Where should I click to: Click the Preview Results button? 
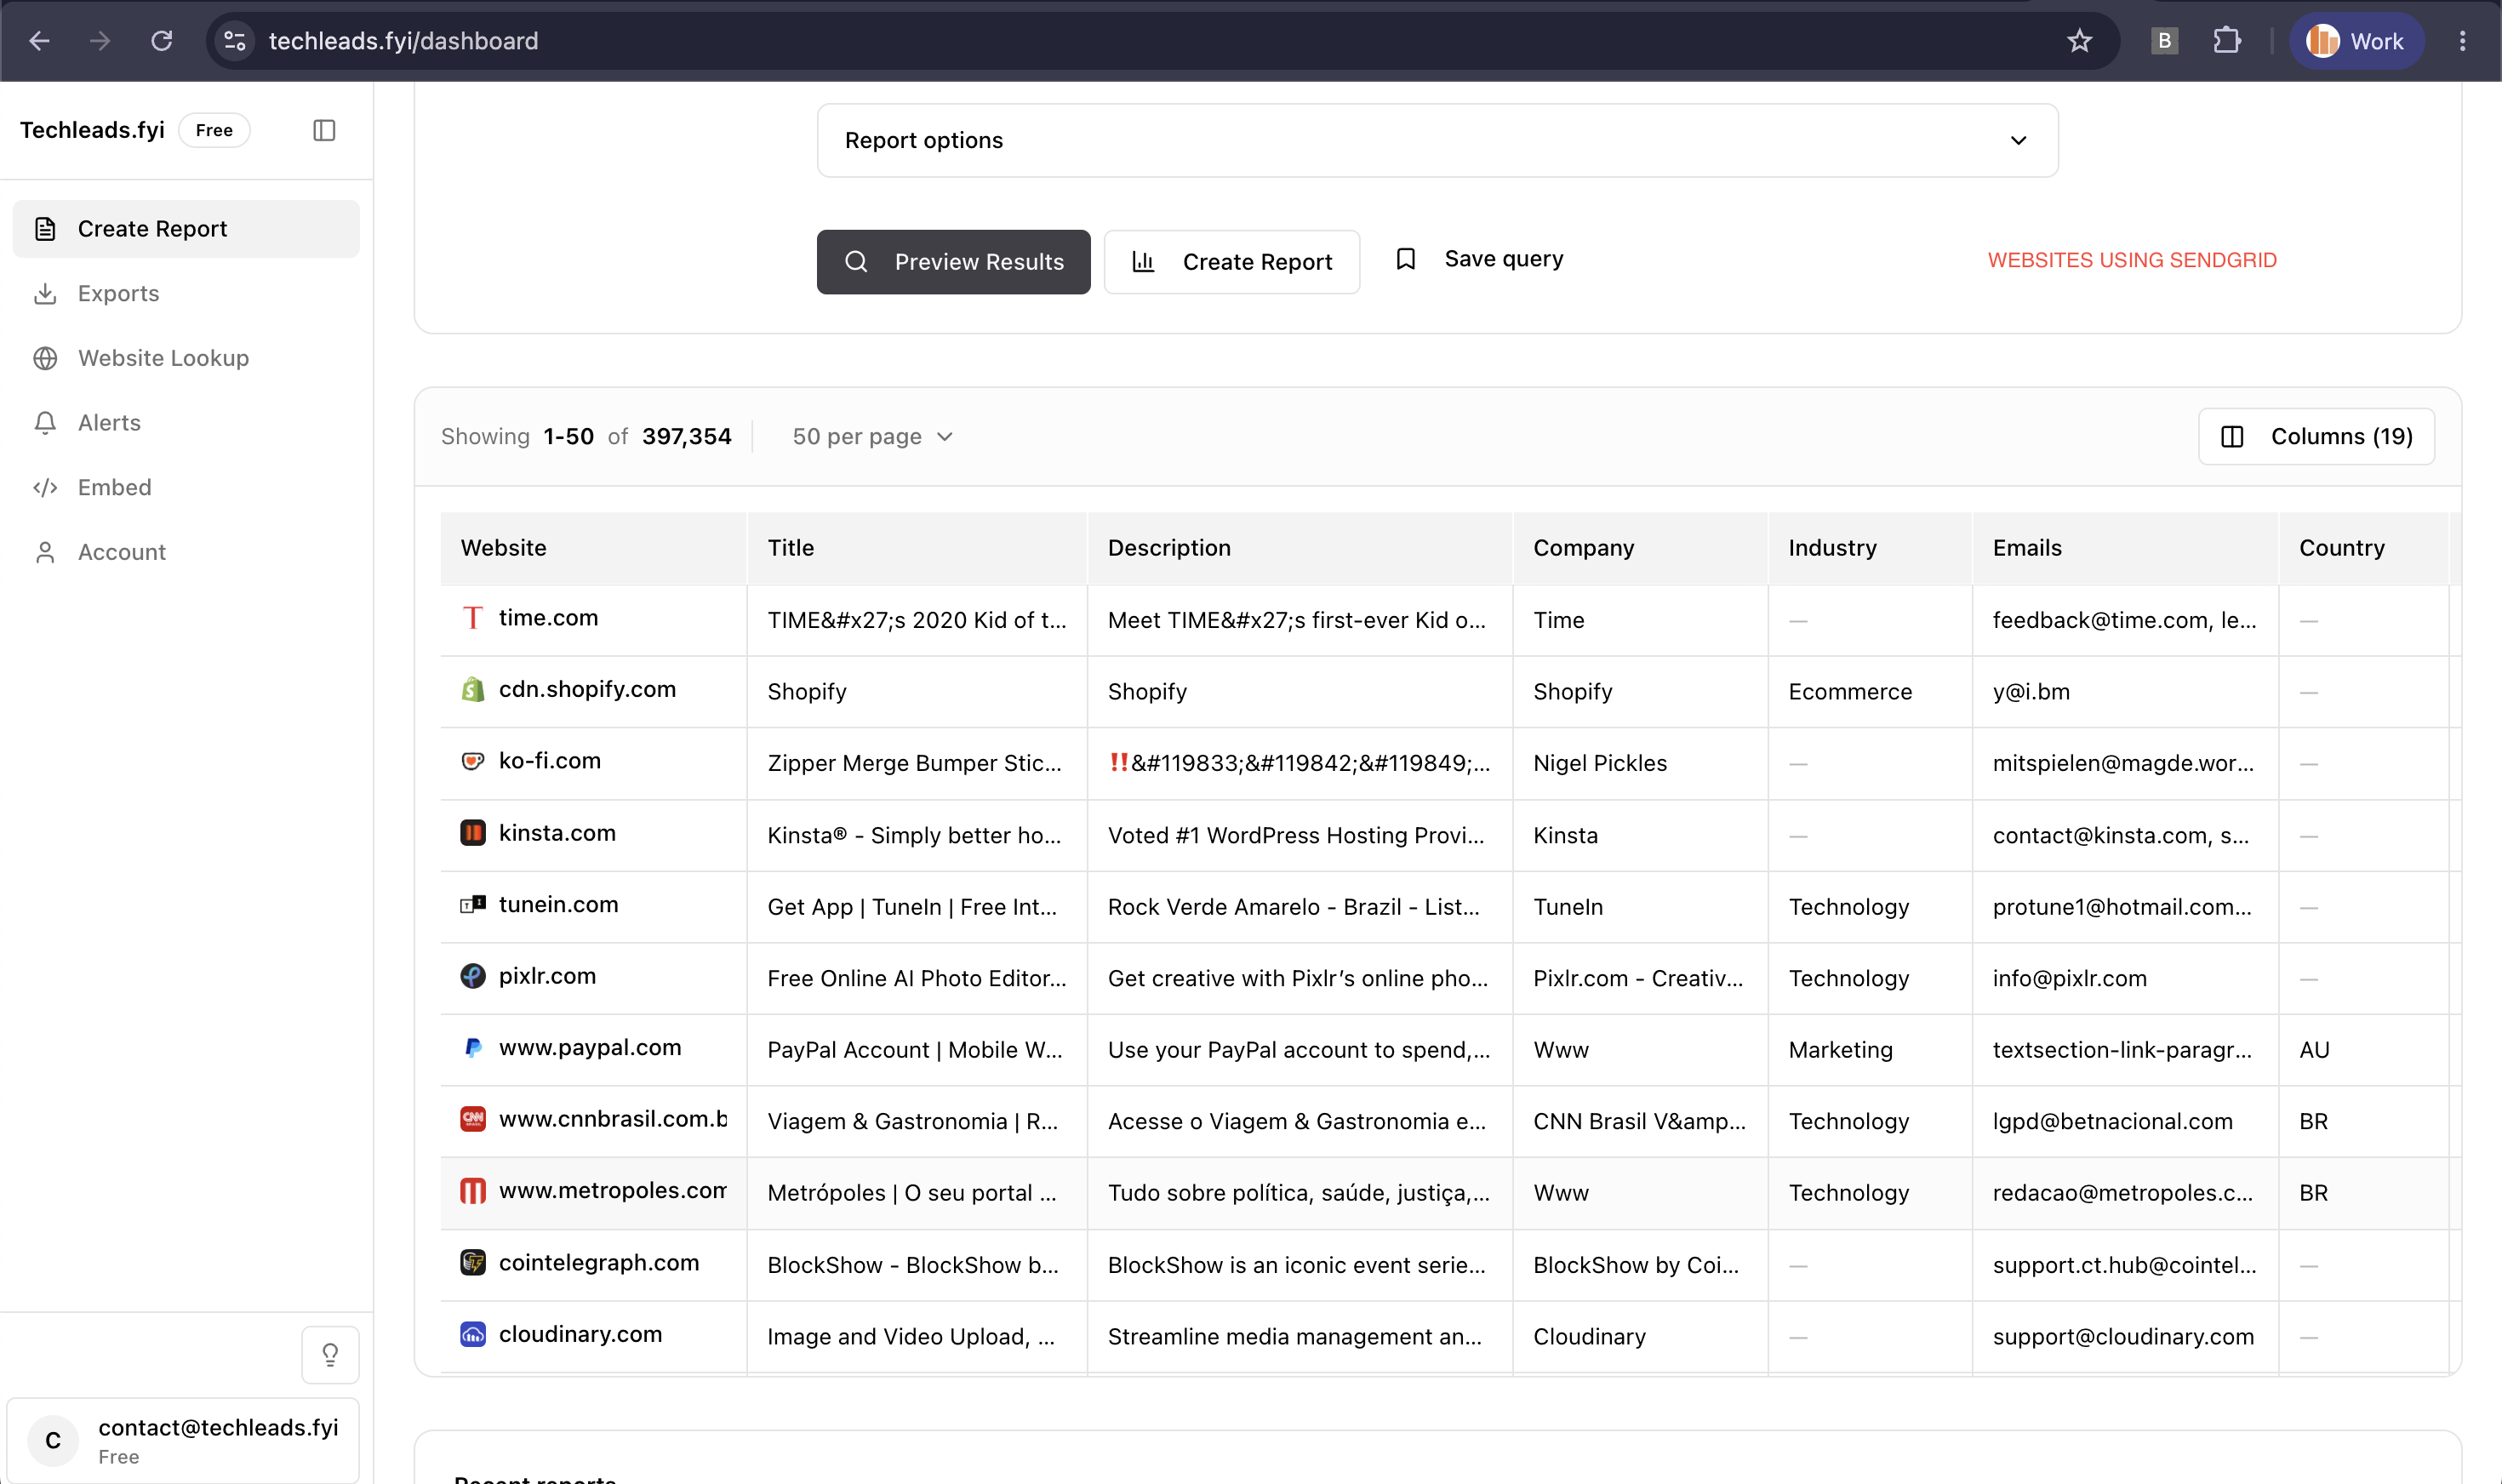pyautogui.click(x=953, y=262)
